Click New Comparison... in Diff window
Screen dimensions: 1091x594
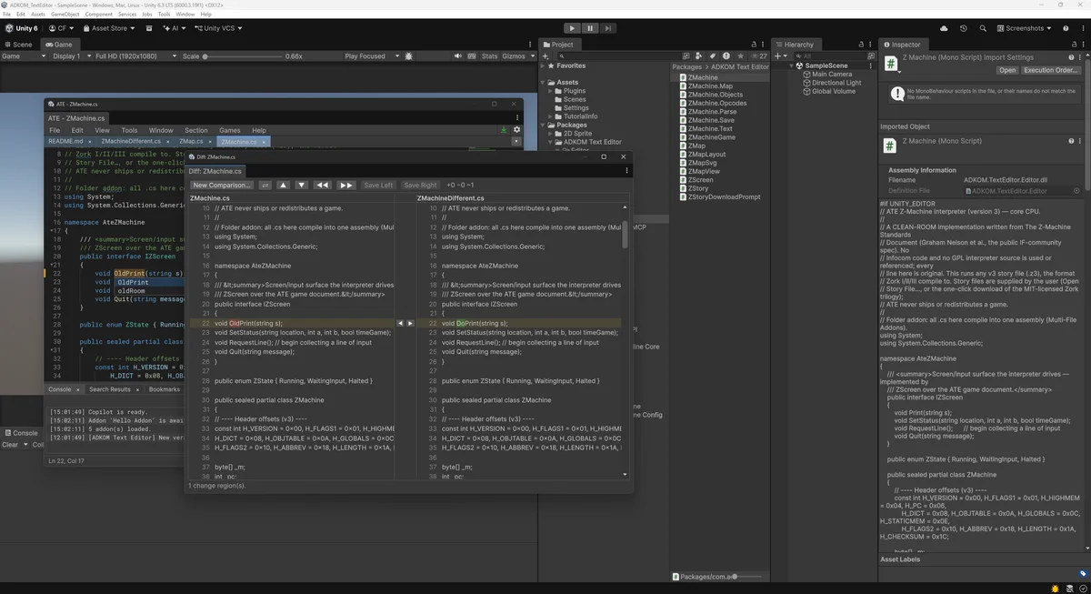[x=222, y=185]
